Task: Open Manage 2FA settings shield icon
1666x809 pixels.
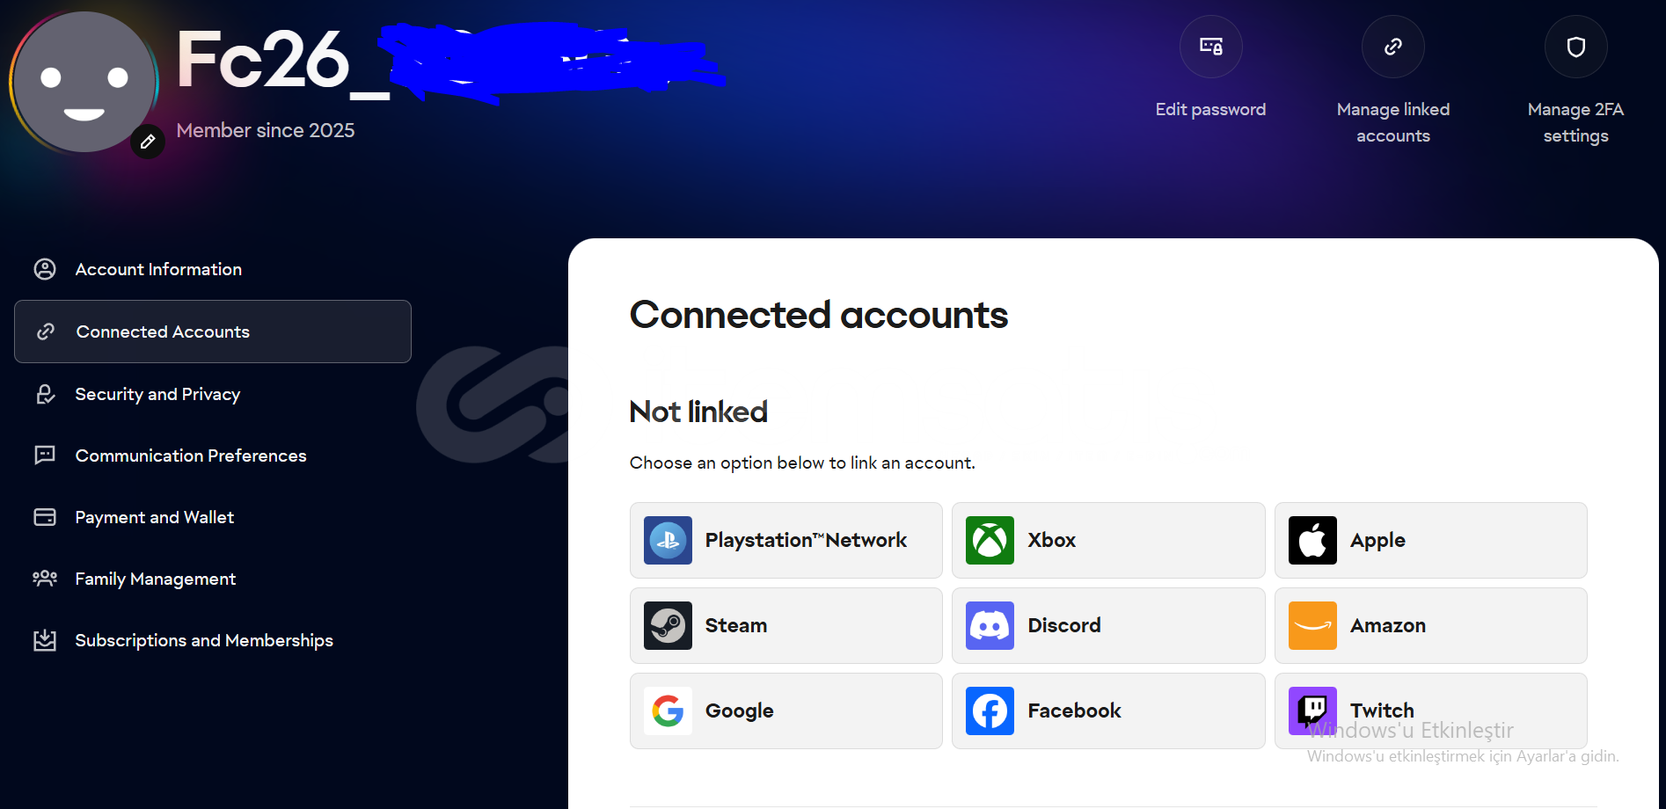Action: [1575, 47]
